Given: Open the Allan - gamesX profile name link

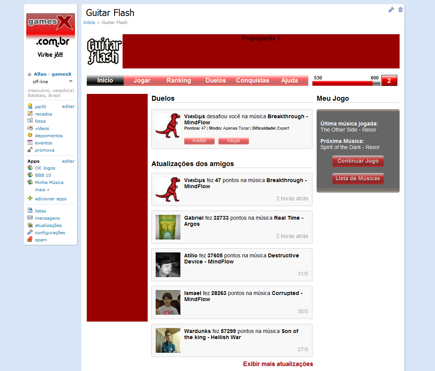Looking at the screenshot, I should pos(53,74).
